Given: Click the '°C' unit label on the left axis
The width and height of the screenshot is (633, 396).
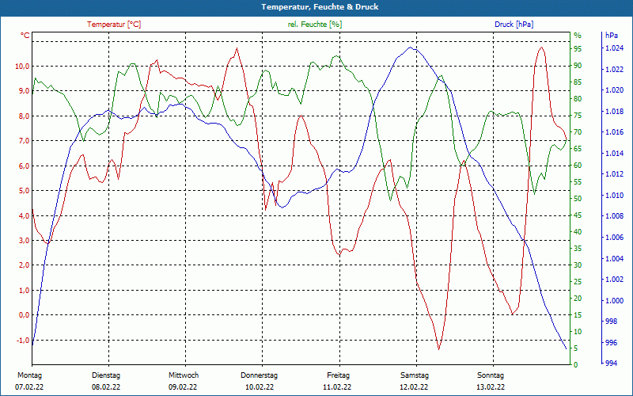Looking at the screenshot, I should pos(25,36).
